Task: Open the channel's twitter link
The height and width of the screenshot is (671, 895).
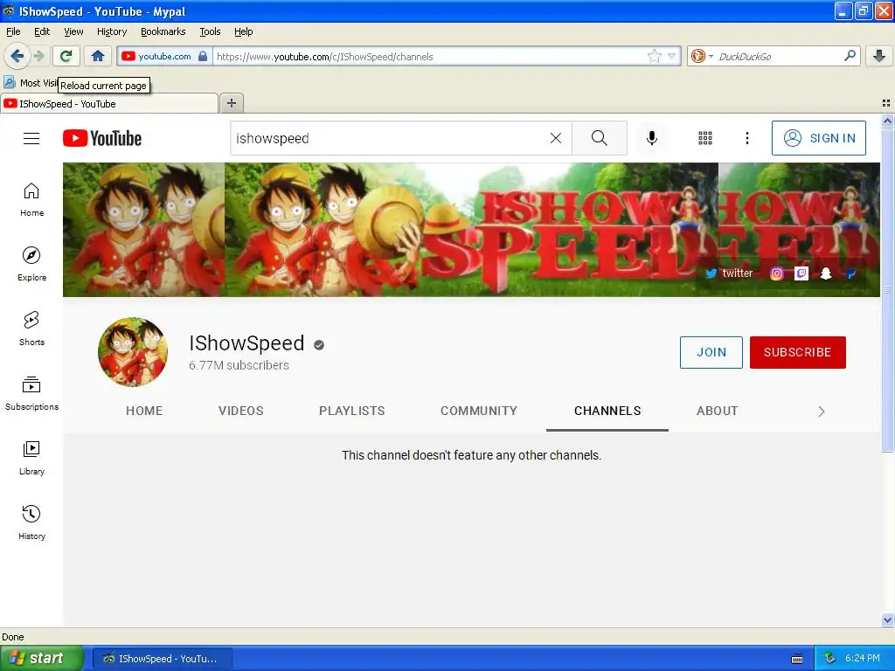Action: [x=730, y=273]
